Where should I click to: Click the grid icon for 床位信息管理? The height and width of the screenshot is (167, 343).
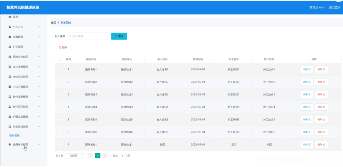pos(10,77)
